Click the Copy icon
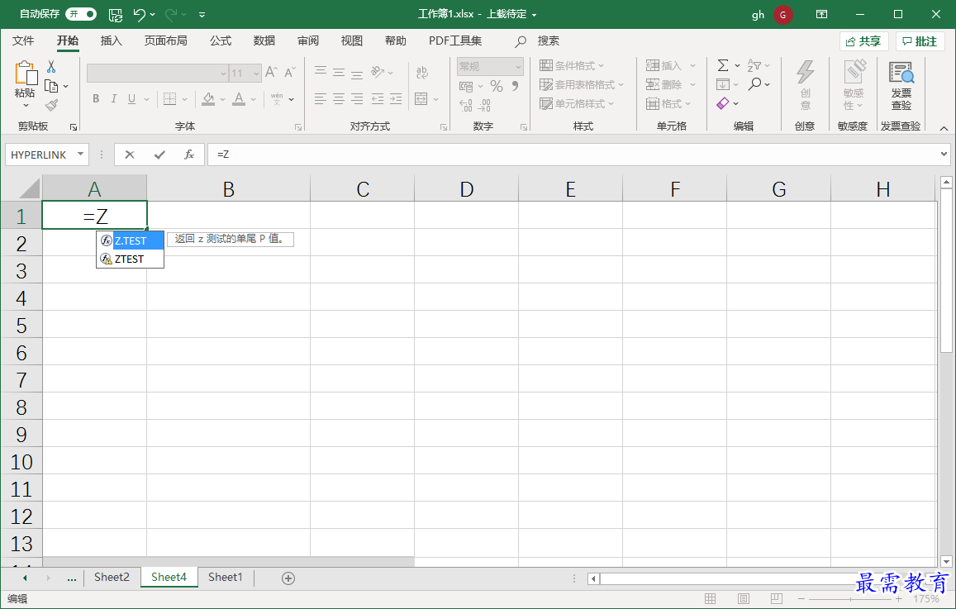Viewport: 956px width, 609px height. pos(52,86)
